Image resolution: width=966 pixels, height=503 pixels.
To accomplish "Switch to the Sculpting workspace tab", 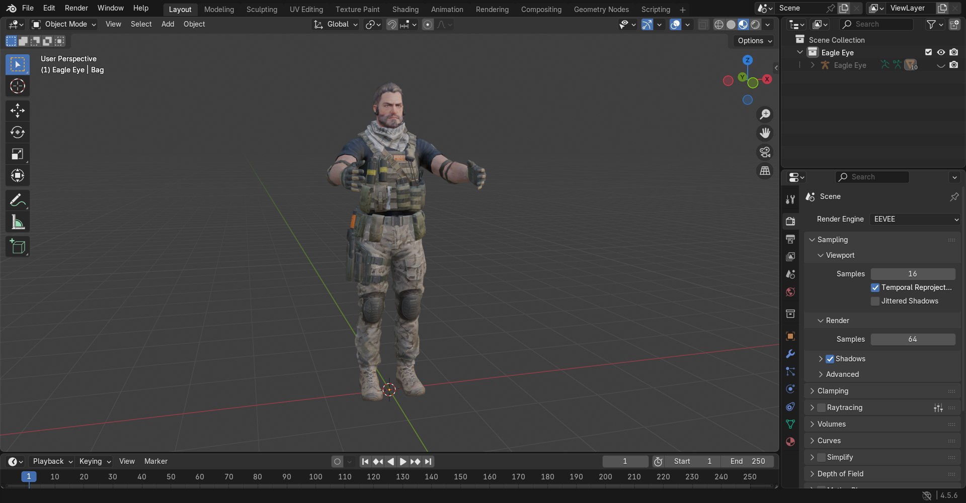I will coord(262,10).
